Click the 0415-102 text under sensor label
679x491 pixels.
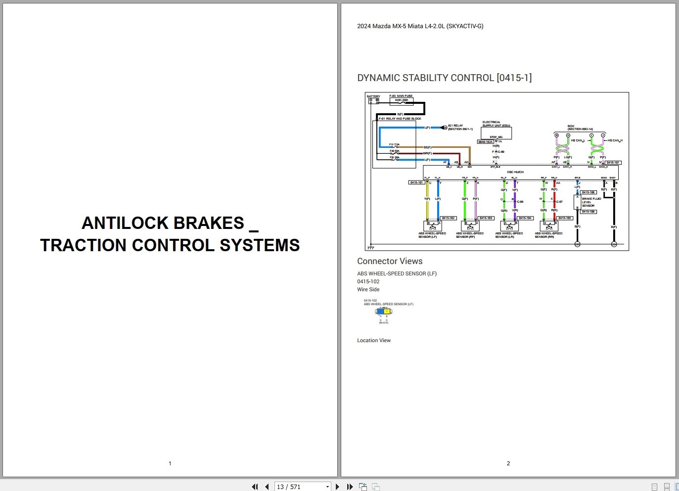point(368,281)
